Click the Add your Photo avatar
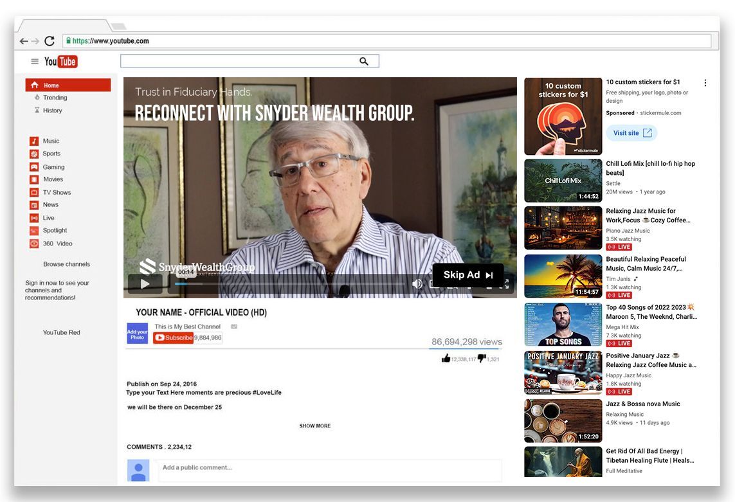This screenshot has width=735, height=502. (137, 334)
